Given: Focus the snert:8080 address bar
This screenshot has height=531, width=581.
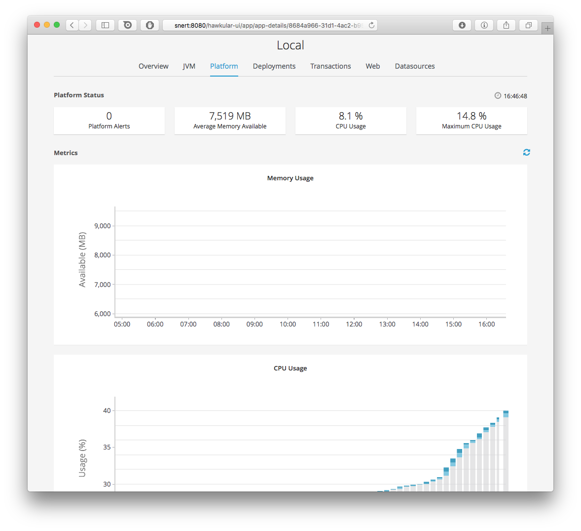Looking at the screenshot, I should [270, 25].
